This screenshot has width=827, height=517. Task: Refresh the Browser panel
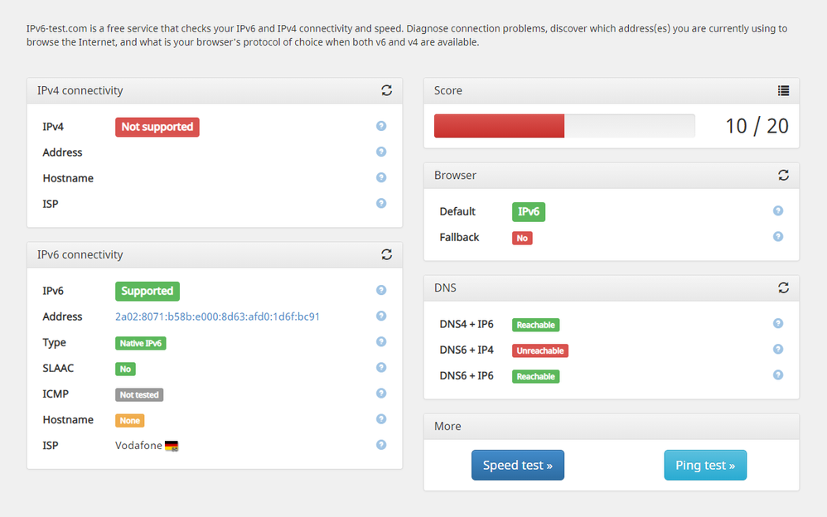coord(783,175)
